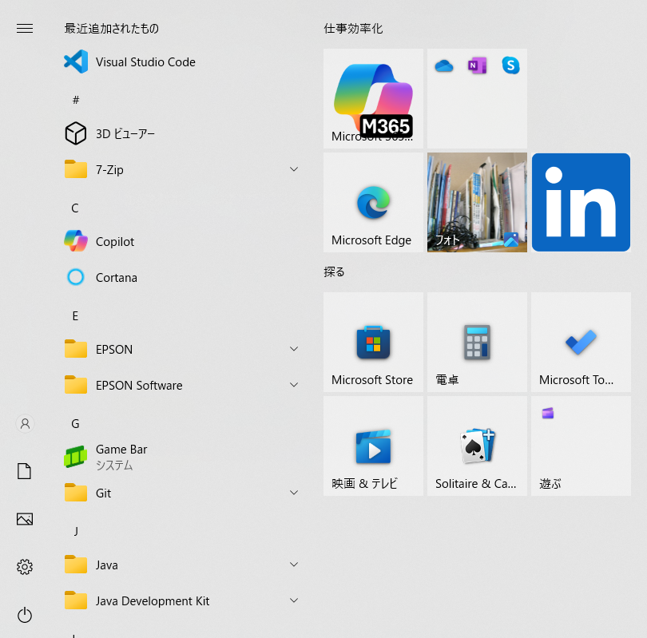Expand the 7-Zip folder chevron

pos(294,169)
